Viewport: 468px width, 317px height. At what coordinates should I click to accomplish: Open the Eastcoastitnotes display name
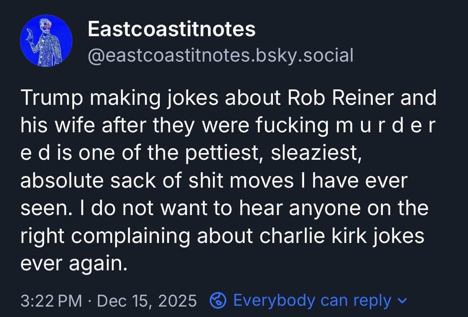click(171, 29)
